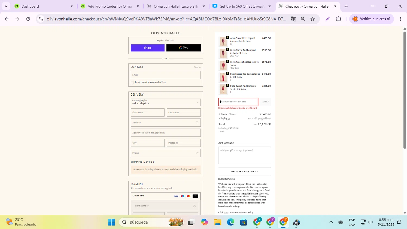This screenshot has height=229, width=407.
Task: Open the ESP LAA language indicator
Action: pos(352,222)
